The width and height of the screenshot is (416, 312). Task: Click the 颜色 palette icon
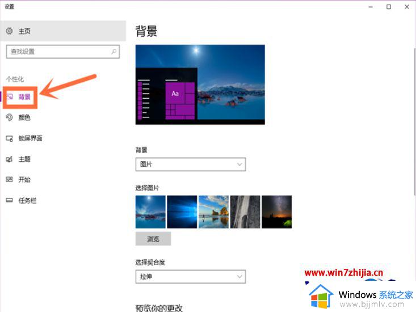(9, 117)
